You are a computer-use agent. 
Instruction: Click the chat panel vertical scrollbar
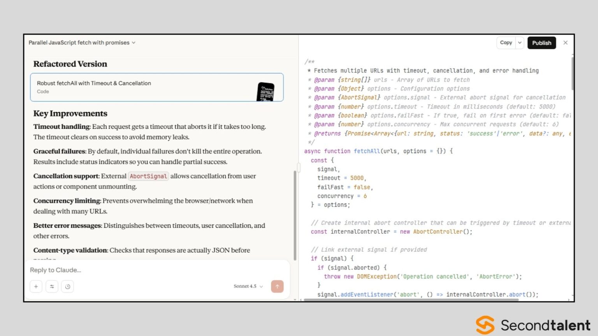click(x=295, y=215)
